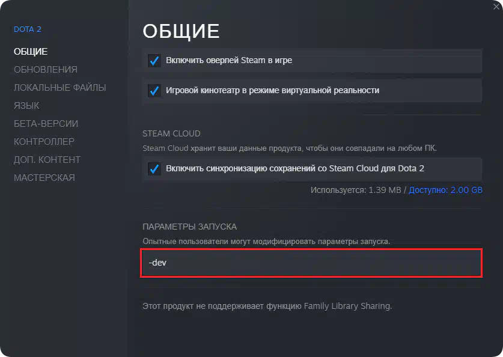
Task: Disable Steam Cloud save synchronization checkbox
Action: (x=154, y=169)
